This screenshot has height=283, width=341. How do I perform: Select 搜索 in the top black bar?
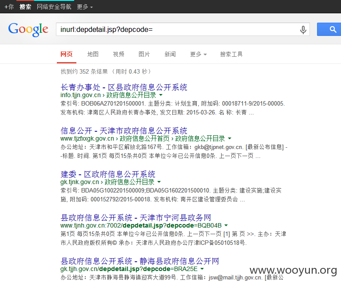click(x=25, y=7)
